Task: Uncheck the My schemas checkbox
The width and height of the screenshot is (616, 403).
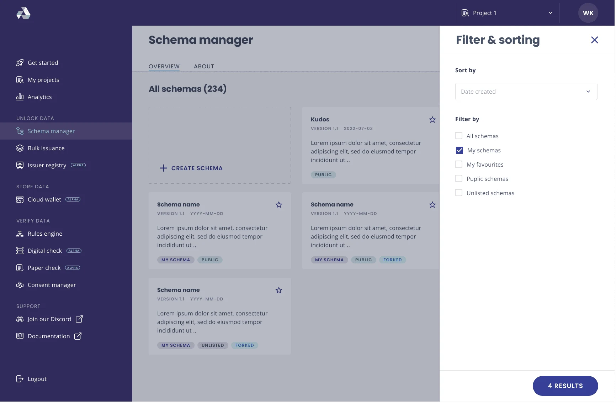Action: click(x=460, y=150)
